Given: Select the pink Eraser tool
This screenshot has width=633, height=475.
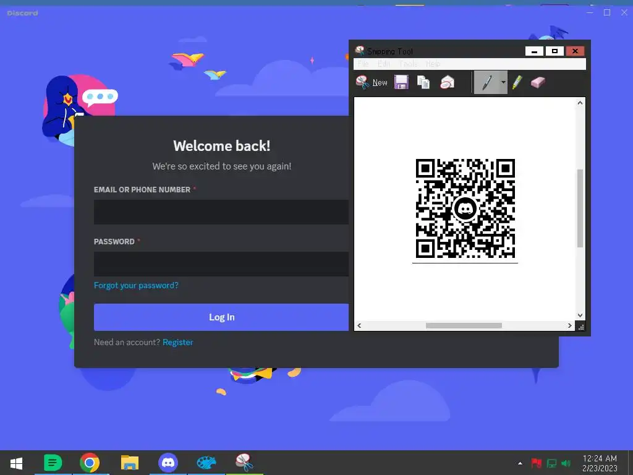Looking at the screenshot, I should point(538,82).
